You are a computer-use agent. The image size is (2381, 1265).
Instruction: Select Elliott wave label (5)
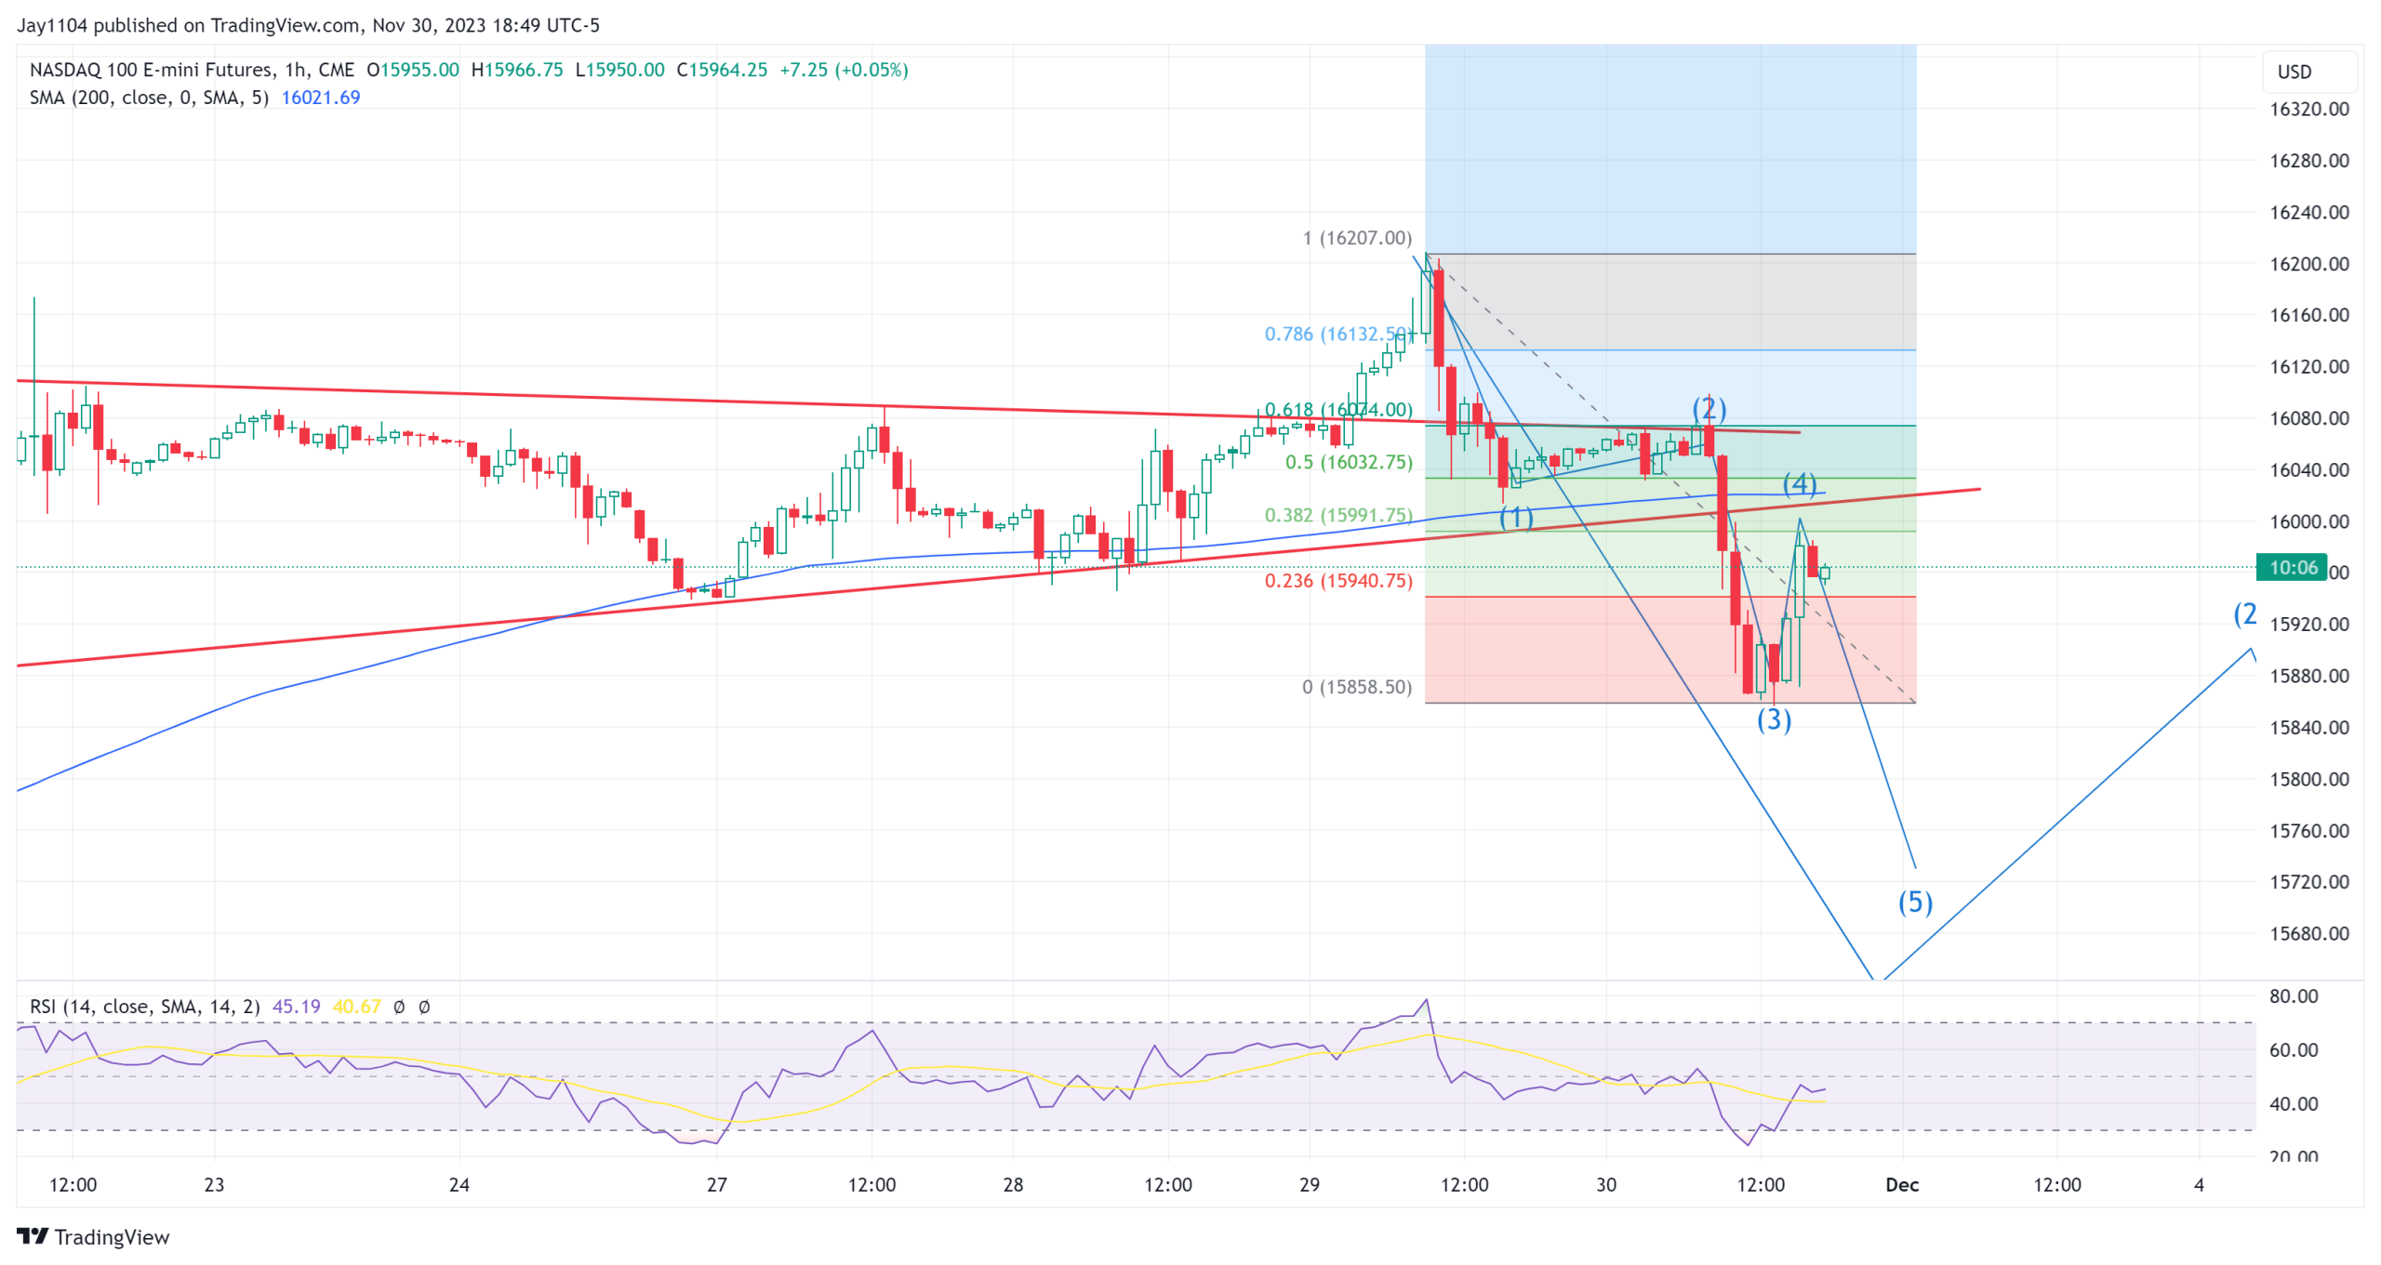click(1914, 903)
